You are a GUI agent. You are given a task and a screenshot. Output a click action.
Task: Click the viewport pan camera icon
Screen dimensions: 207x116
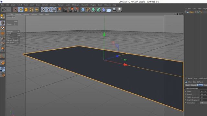pyautogui.click(x=175, y=14)
